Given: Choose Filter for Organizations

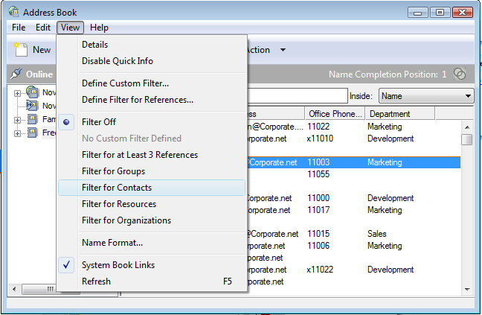Looking at the screenshot, I should pos(152,220).
